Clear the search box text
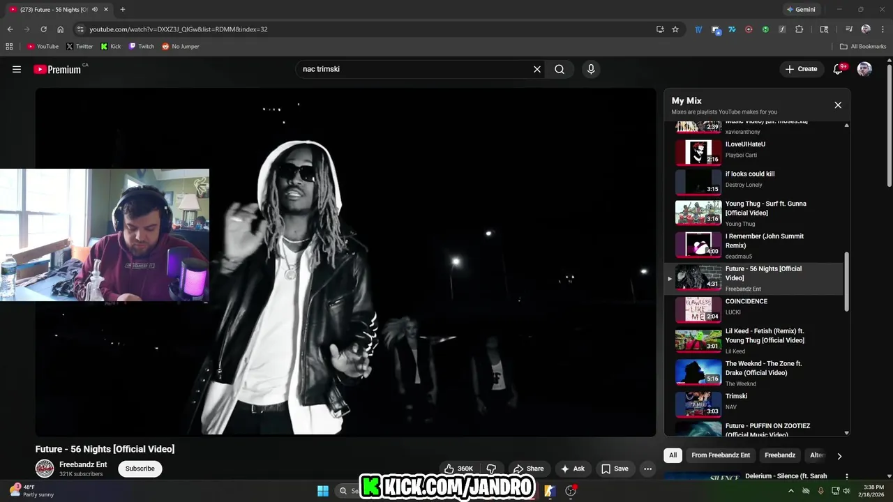 click(537, 69)
